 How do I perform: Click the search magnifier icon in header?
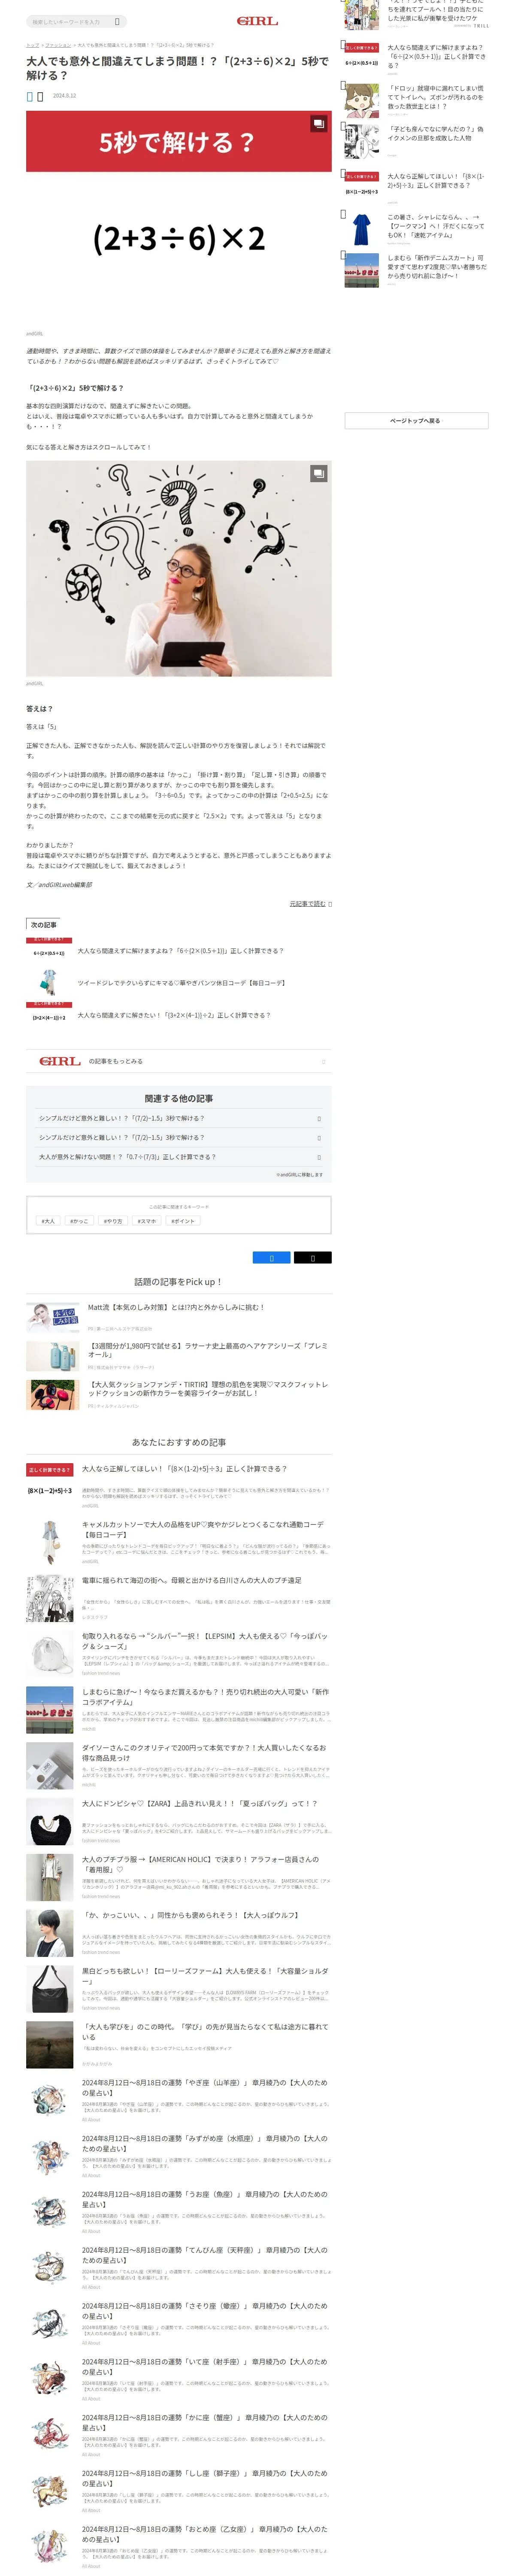pyautogui.click(x=117, y=21)
